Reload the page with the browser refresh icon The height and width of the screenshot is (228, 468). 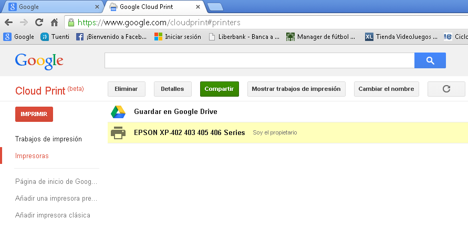click(39, 23)
